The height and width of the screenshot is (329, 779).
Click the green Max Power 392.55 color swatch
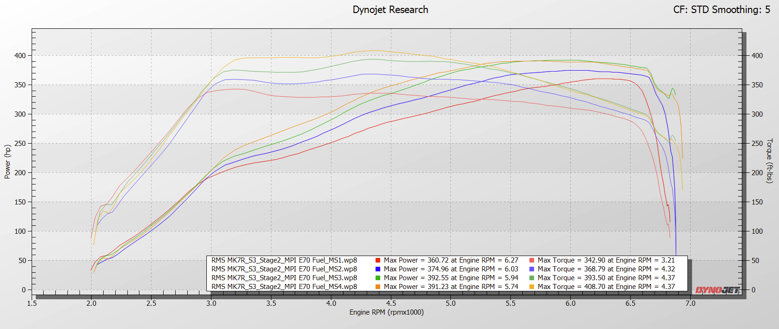(x=378, y=278)
